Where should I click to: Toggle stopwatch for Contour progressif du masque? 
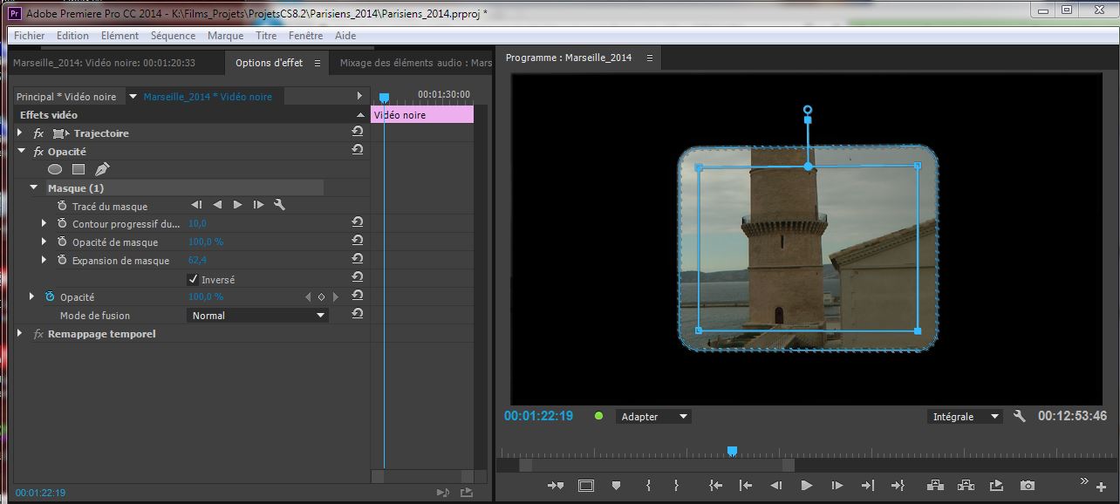tap(62, 224)
